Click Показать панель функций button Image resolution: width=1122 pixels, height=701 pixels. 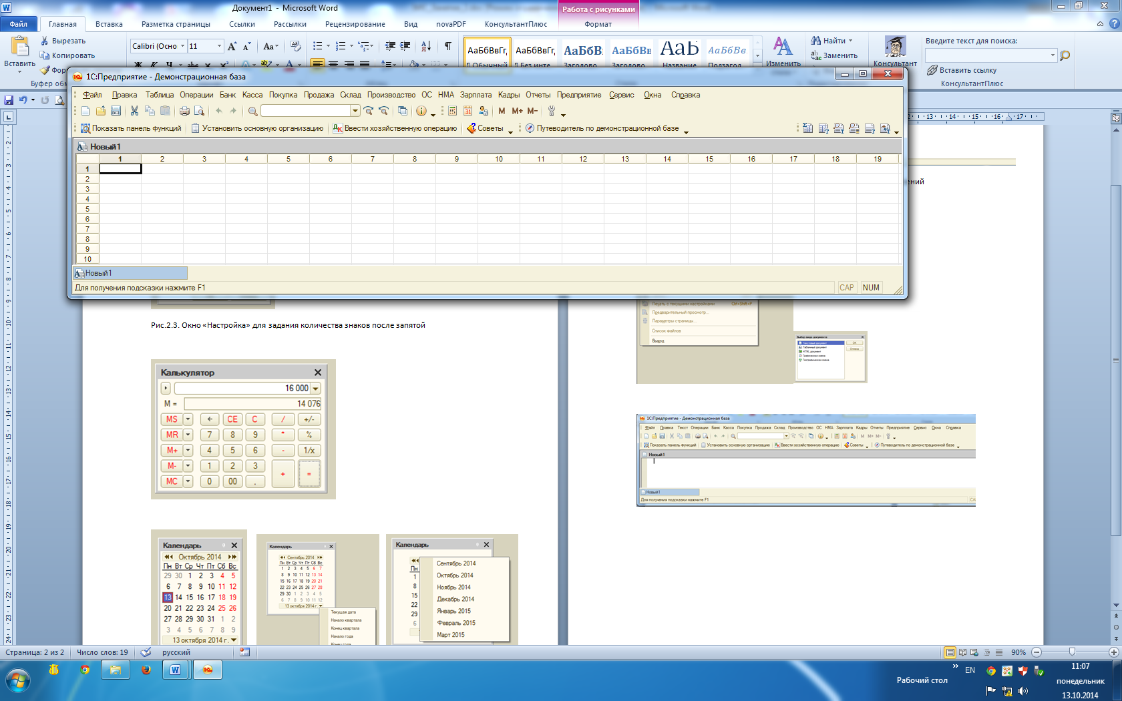click(131, 128)
